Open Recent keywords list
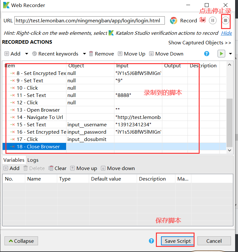This screenshot has width=238, height=252. (x=55, y=54)
